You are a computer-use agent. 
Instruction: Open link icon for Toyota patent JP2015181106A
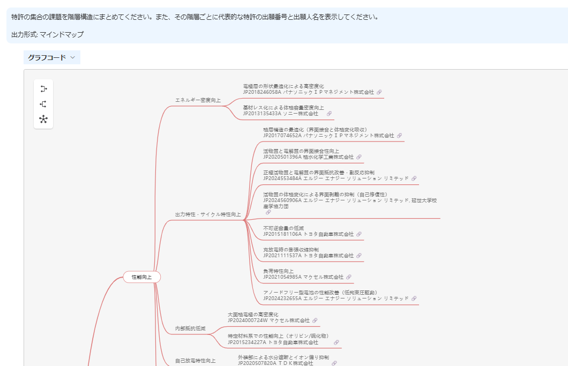pyautogui.click(x=359, y=234)
